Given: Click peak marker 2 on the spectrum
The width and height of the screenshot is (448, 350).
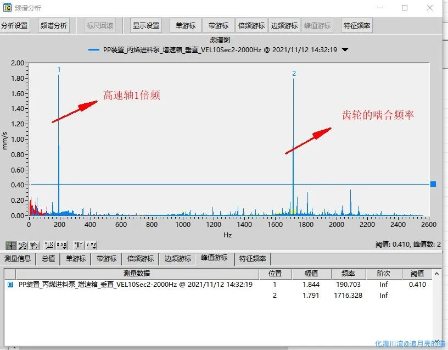Looking at the screenshot, I should (294, 74).
